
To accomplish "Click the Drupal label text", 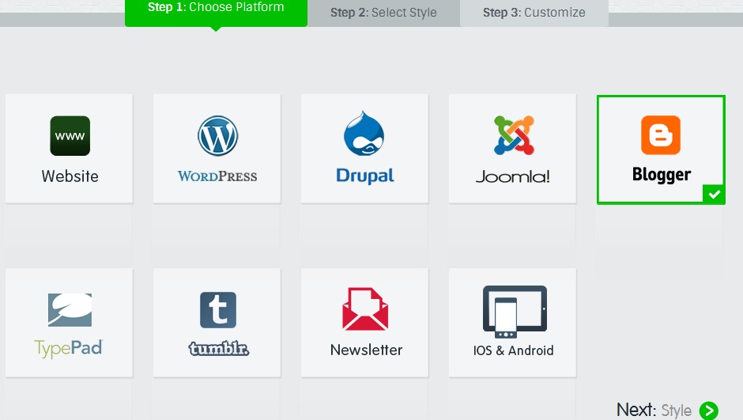I will [365, 176].
